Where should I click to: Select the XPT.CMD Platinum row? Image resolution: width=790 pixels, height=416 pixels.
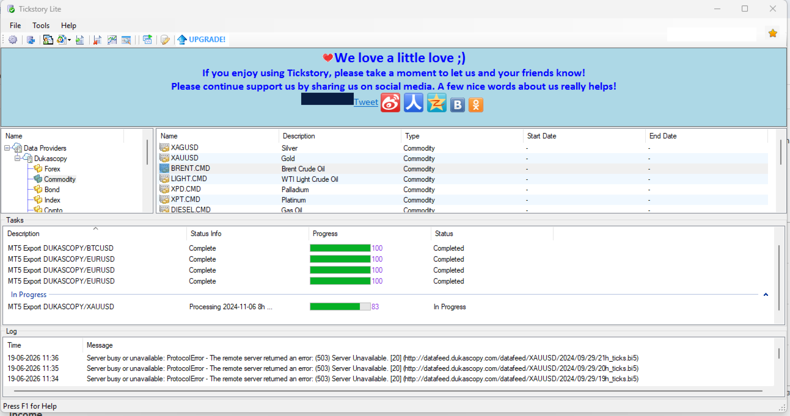[462, 200]
